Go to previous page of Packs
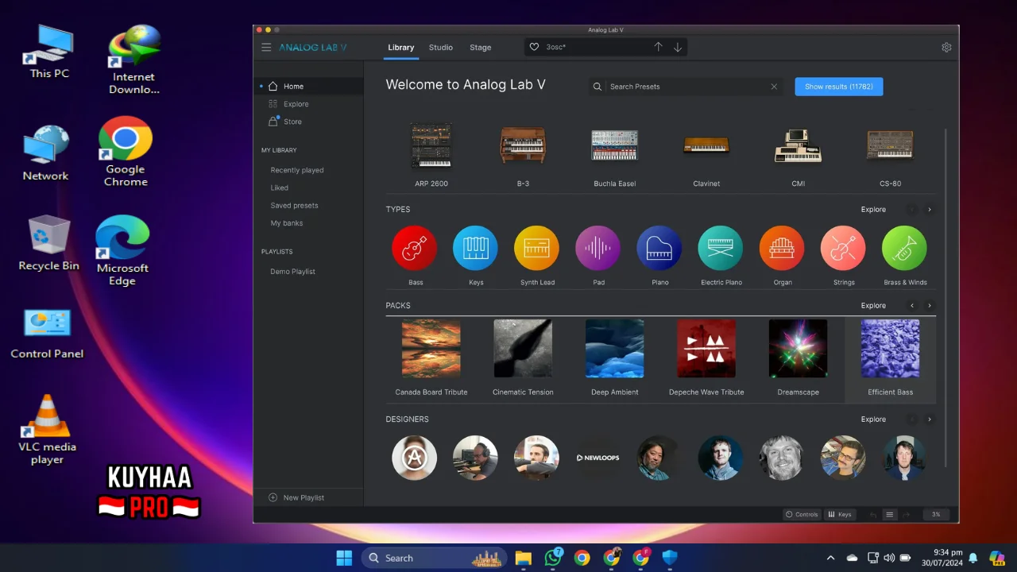The width and height of the screenshot is (1017, 572). click(x=912, y=306)
